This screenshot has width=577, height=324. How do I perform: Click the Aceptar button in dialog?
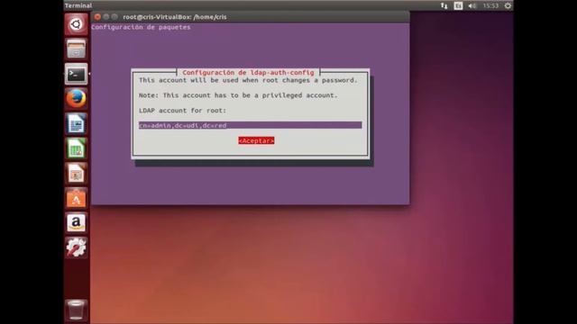pyautogui.click(x=256, y=140)
